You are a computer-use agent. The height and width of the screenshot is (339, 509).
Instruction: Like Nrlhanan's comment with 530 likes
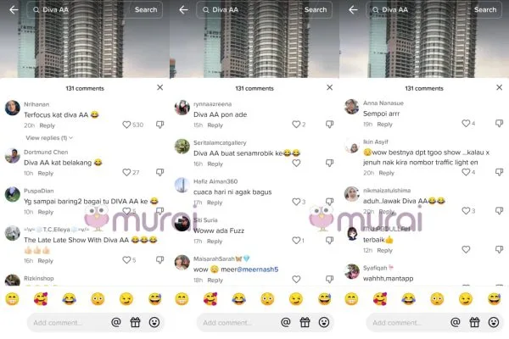coord(126,125)
